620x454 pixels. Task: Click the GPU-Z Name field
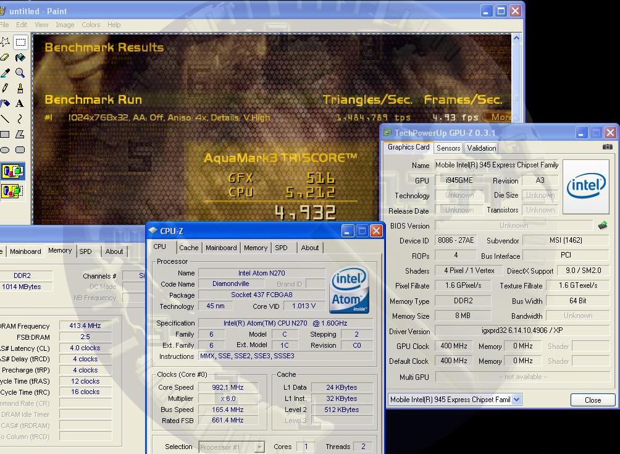click(x=496, y=165)
